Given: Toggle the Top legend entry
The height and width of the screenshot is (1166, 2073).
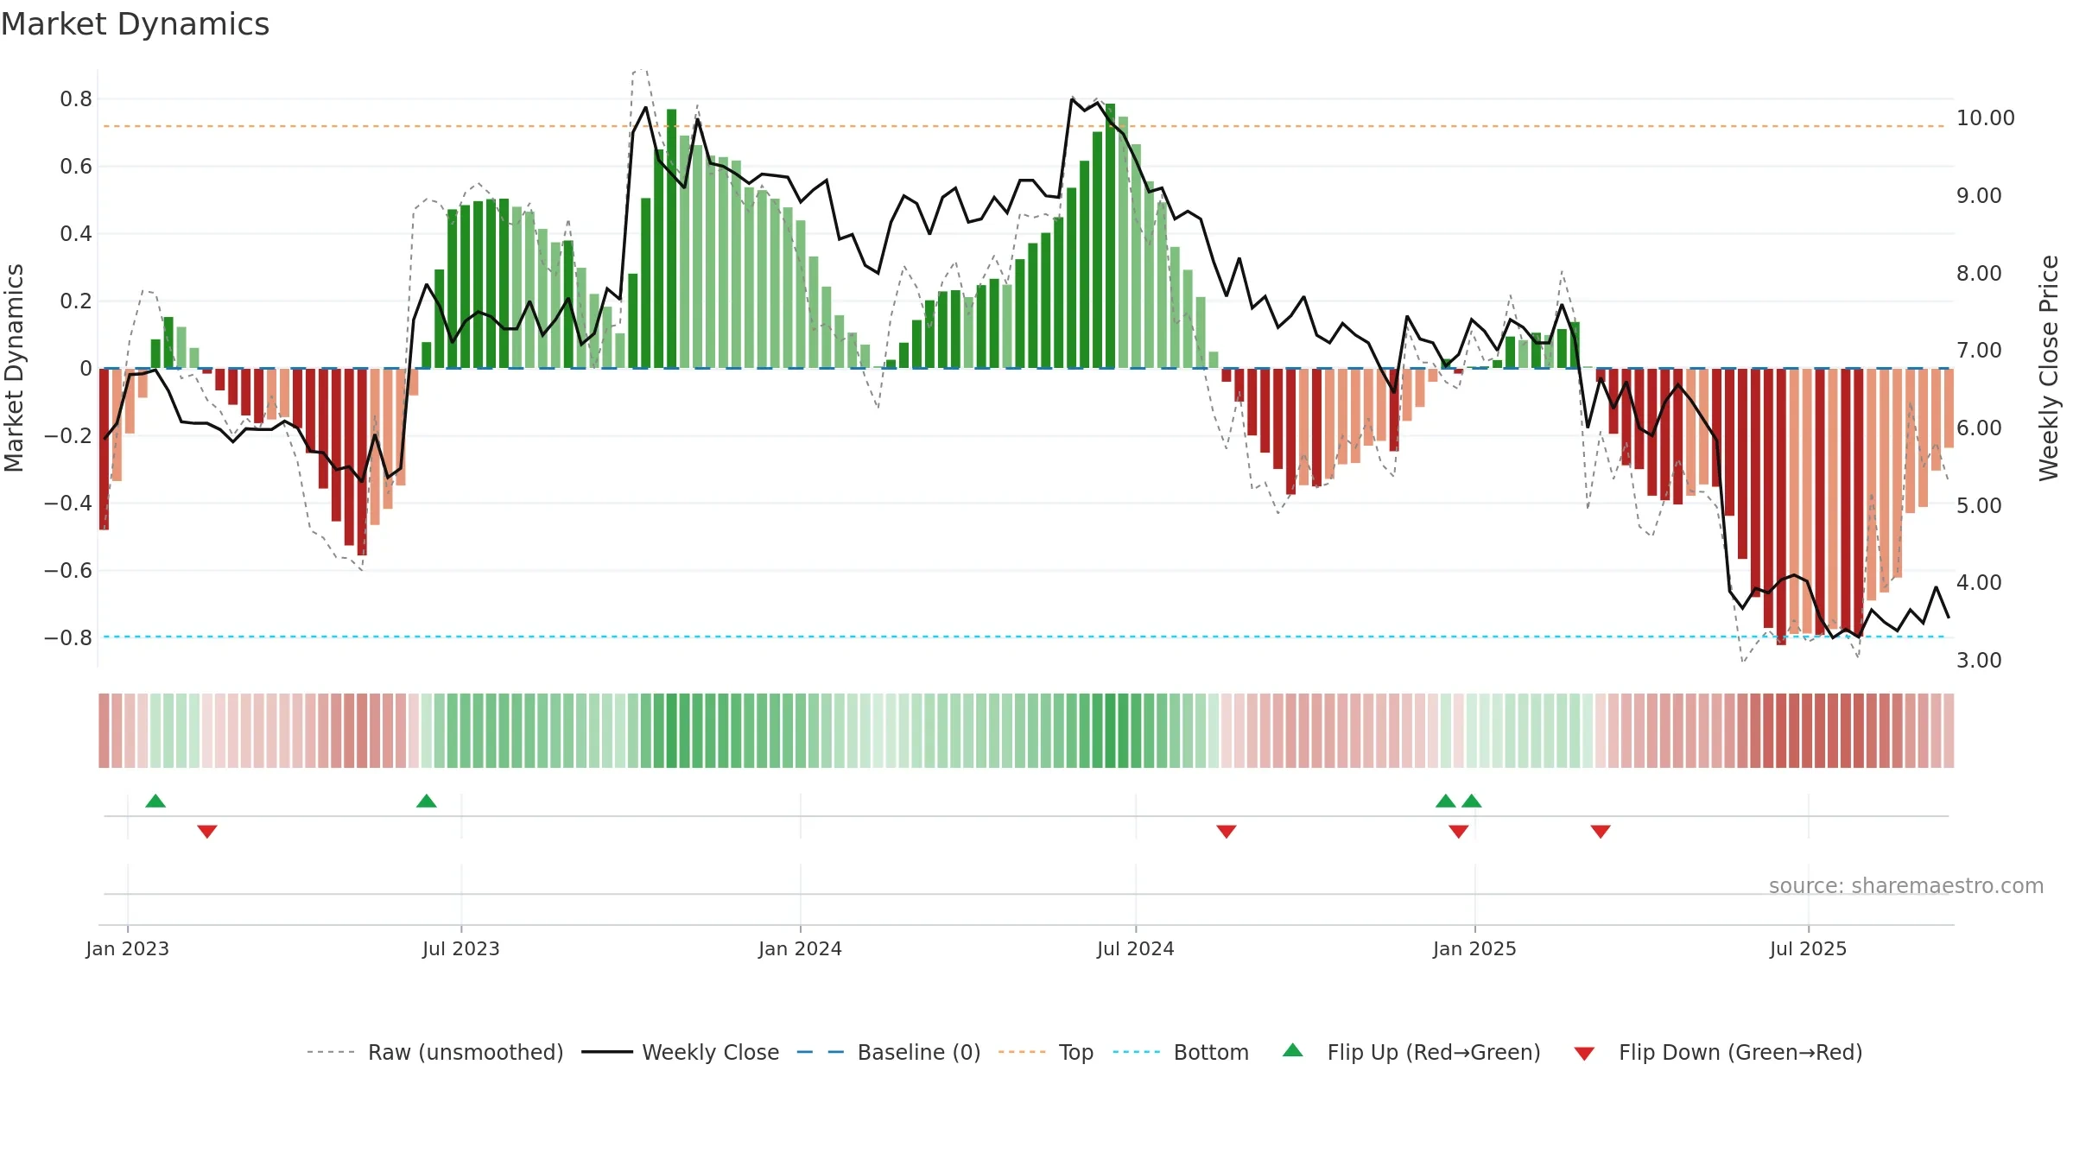Looking at the screenshot, I should (1076, 1052).
